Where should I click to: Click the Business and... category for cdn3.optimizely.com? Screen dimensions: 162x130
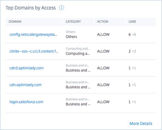(78, 70)
